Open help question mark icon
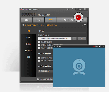 click(x=72, y=9)
